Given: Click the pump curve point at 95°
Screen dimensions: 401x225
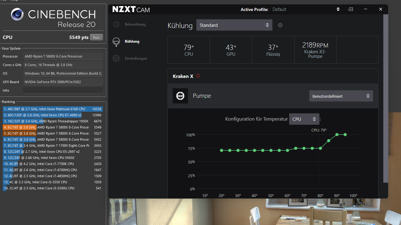Looking at the screenshot, I should click(345, 135).
